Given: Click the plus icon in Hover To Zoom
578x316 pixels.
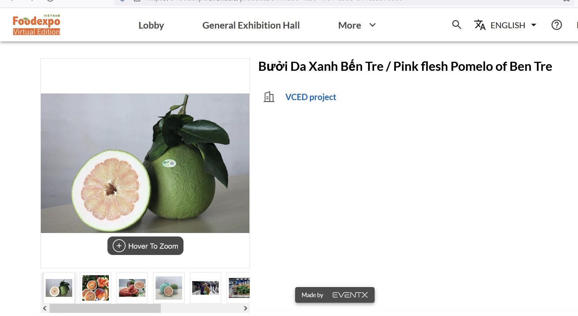Looking at the screenshot, I should 119,246.
